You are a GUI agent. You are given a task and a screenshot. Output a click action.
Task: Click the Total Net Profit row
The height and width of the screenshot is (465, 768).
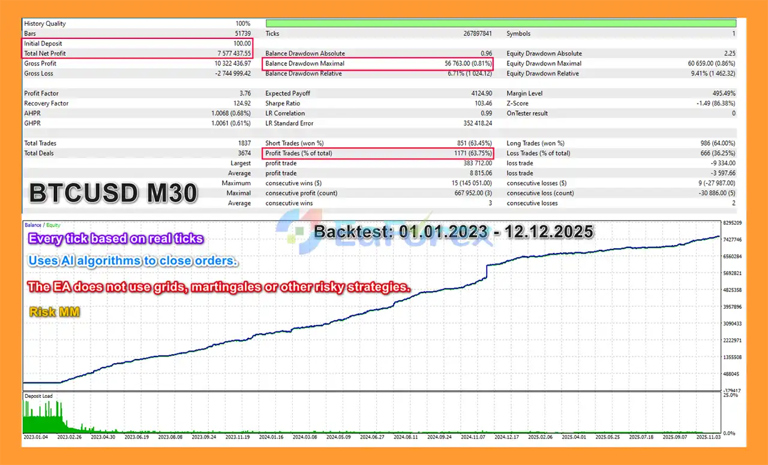[x=137, y=53]
